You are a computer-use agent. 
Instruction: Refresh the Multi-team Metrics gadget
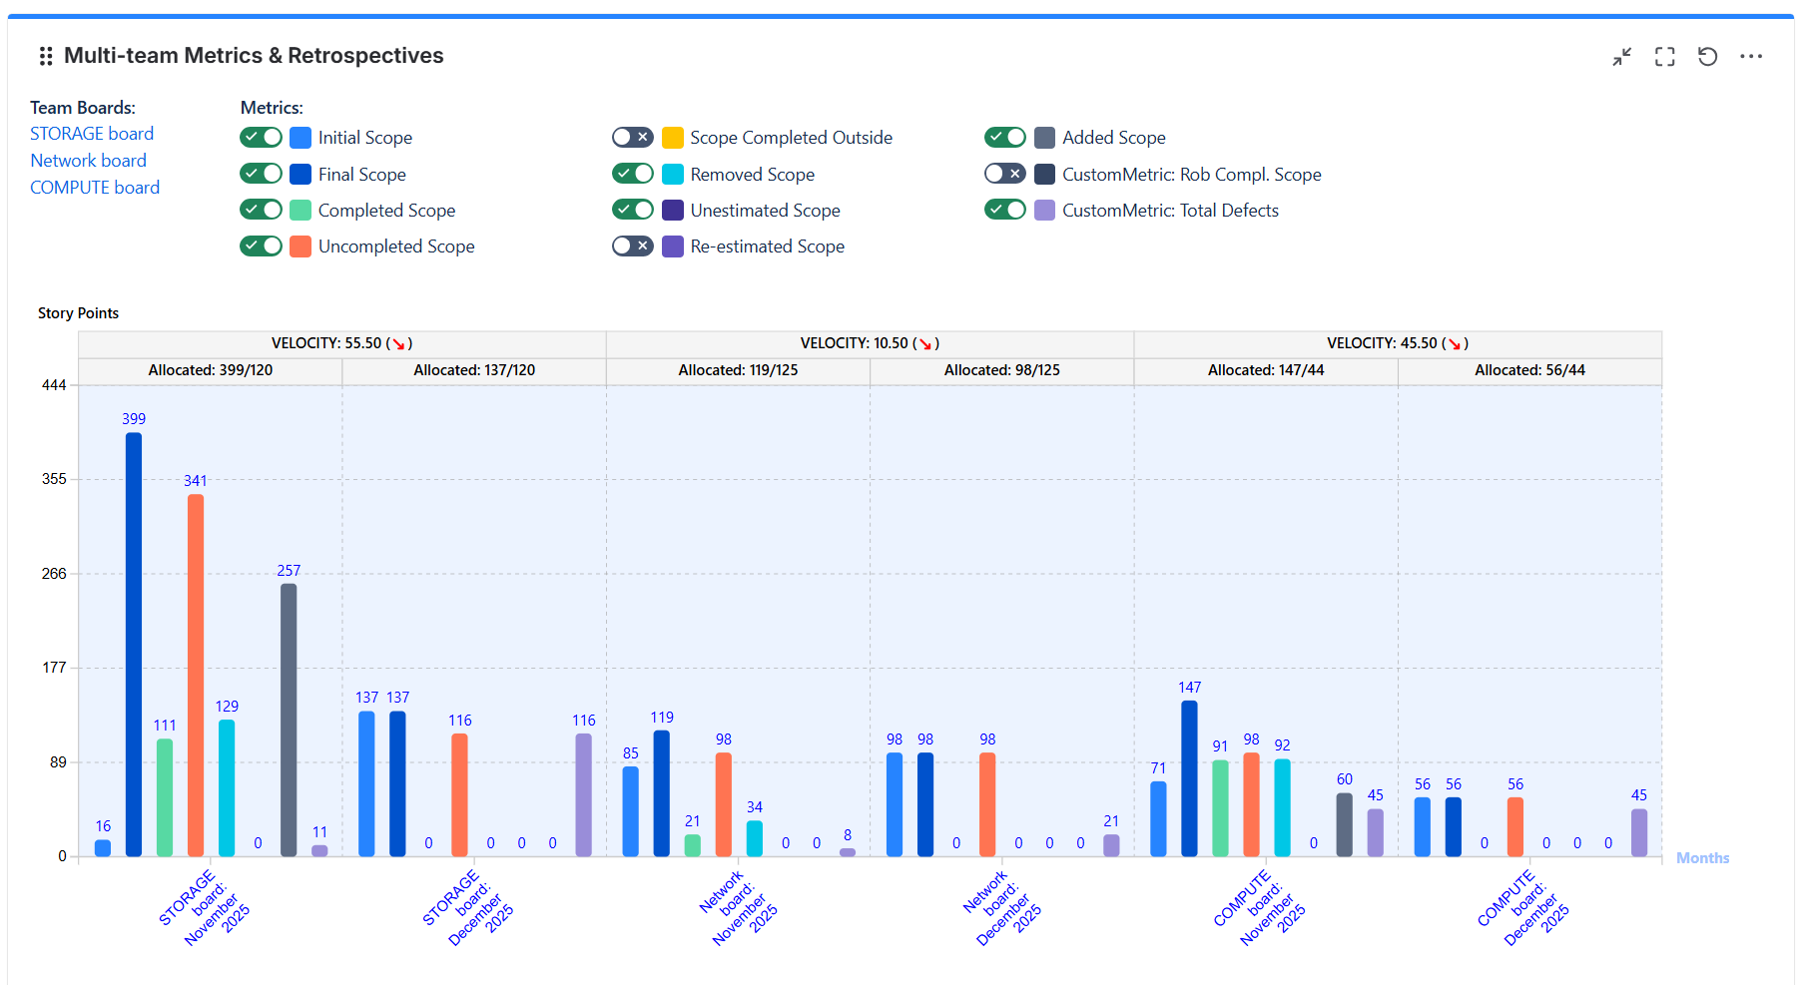(x=1708, y=57)
